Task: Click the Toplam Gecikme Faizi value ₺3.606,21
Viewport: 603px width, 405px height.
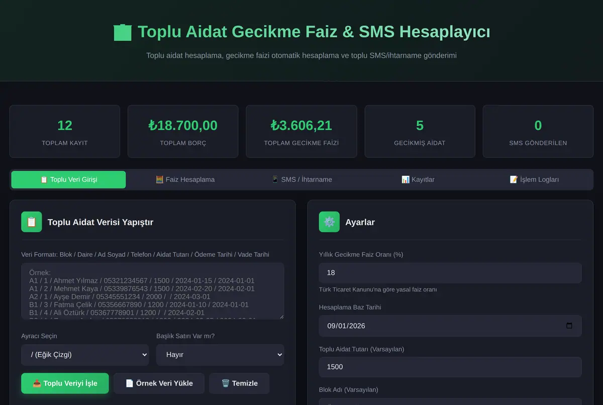Action: 301,126
